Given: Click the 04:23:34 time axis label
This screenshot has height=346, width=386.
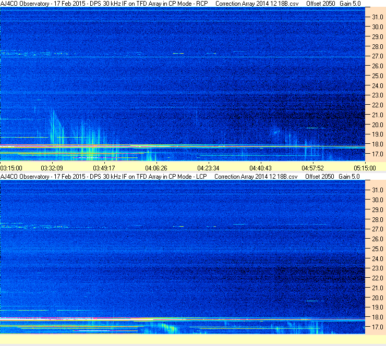Looking at the screenshot, I should (x=208, y=168).
